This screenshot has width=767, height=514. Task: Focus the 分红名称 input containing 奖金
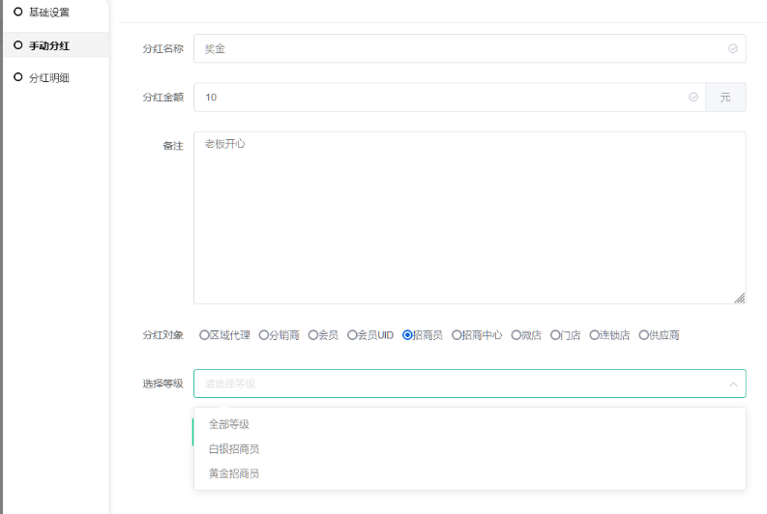pyautogui.click(x=455, y=48)
